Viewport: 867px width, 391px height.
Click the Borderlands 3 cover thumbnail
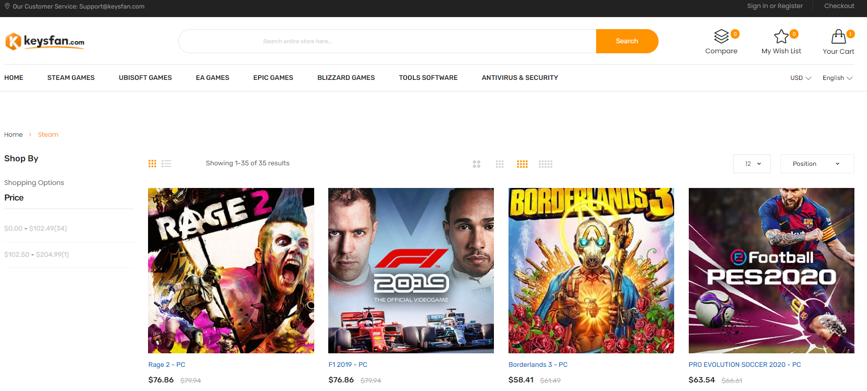click(591, 270)
